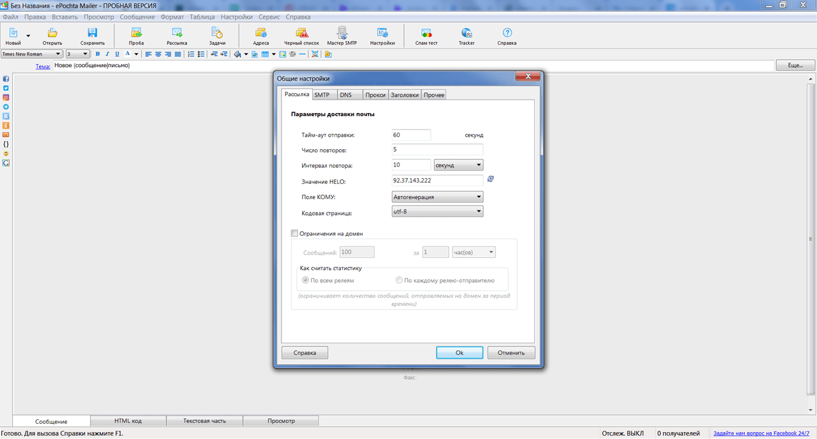Open the Спам тест tool
Viewport: 817px width, 439px height.
[426, 36]
